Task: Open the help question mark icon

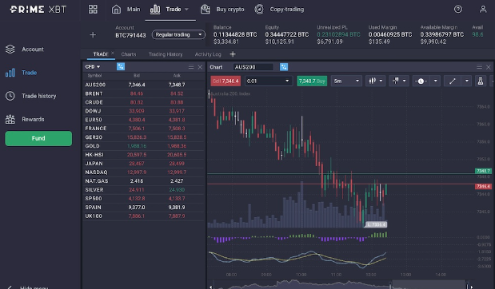Action: click(x=458, y=9)
